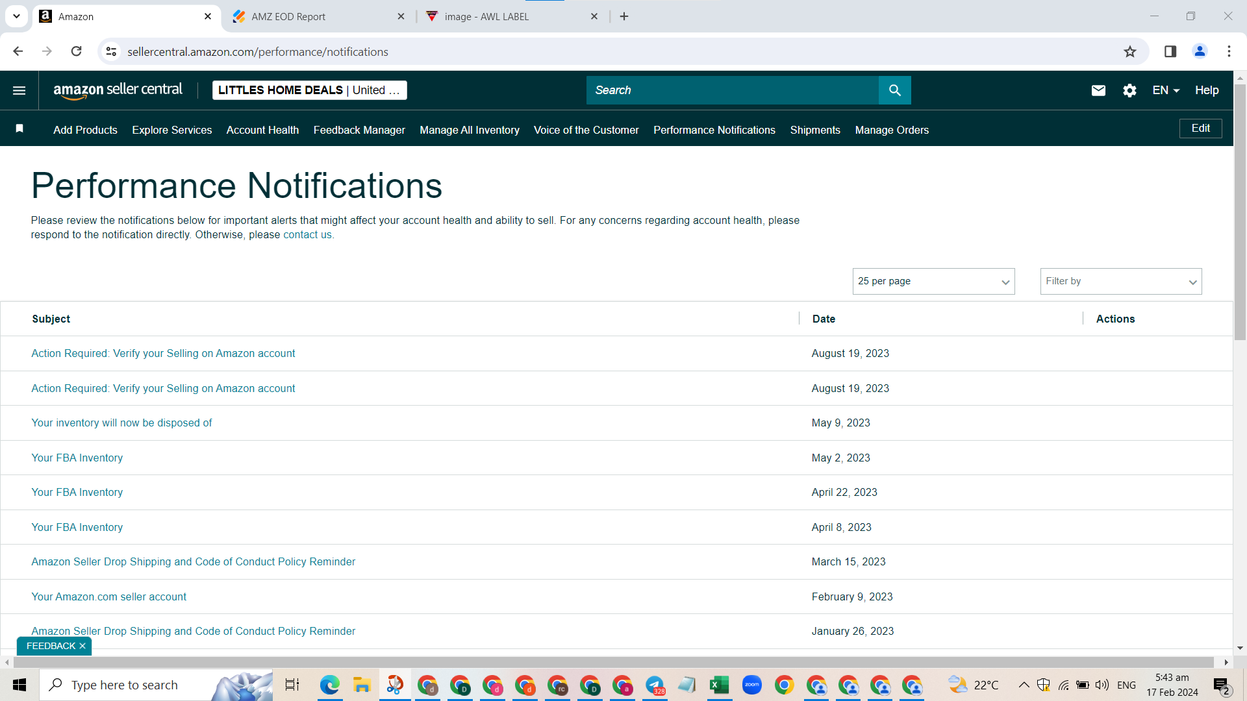Open Add Products in the navigation bar

pyautogui.click(x=85, y=130)
